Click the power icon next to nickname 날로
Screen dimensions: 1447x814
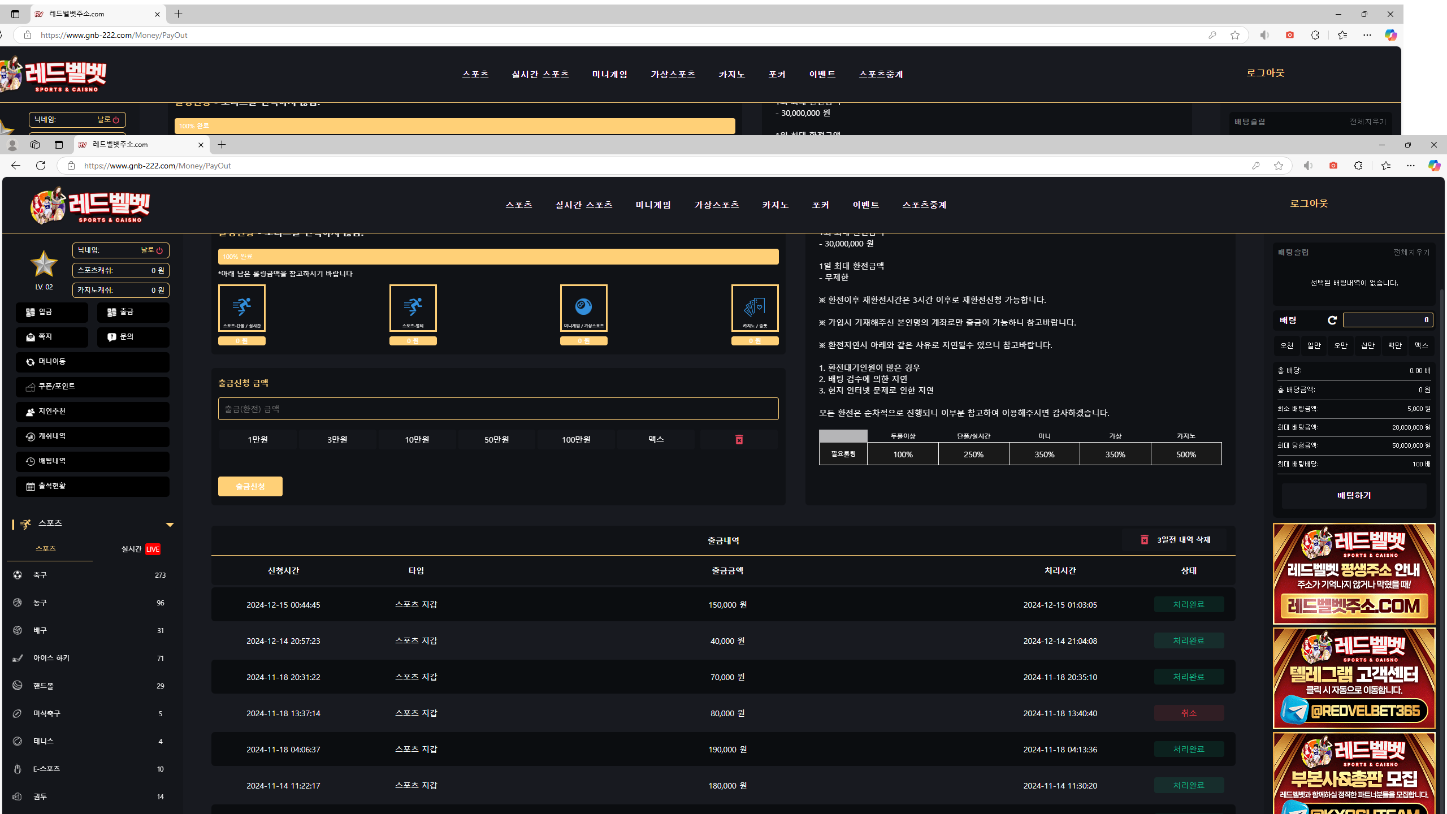tap(159, 250)
